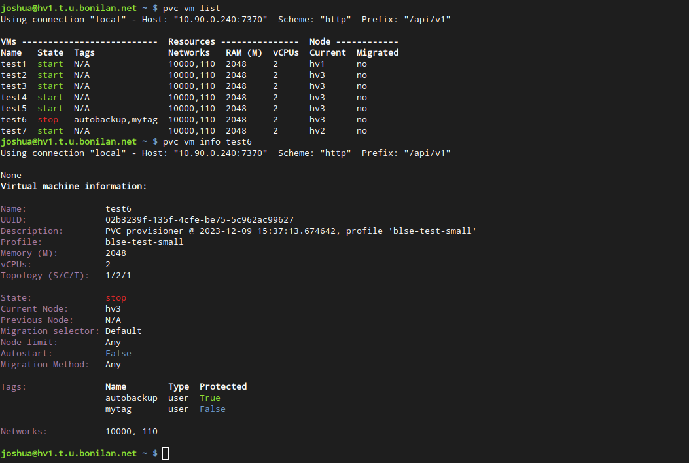The image size is (689, 463).
Task: Click the False Protected value for mytag
Action: pos(212,409)
